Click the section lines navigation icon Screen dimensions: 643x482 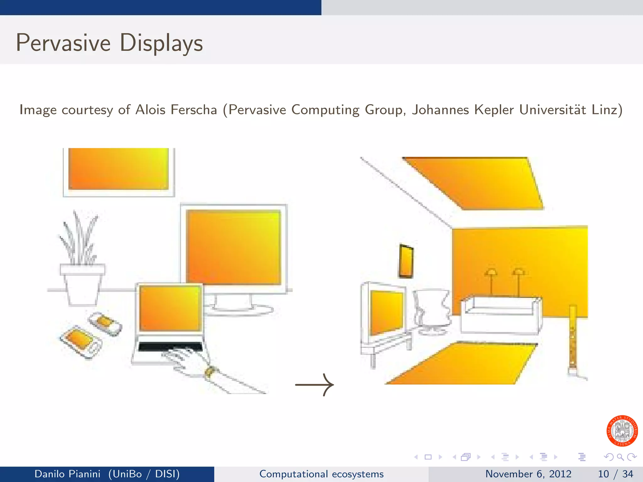click(543, 457)
